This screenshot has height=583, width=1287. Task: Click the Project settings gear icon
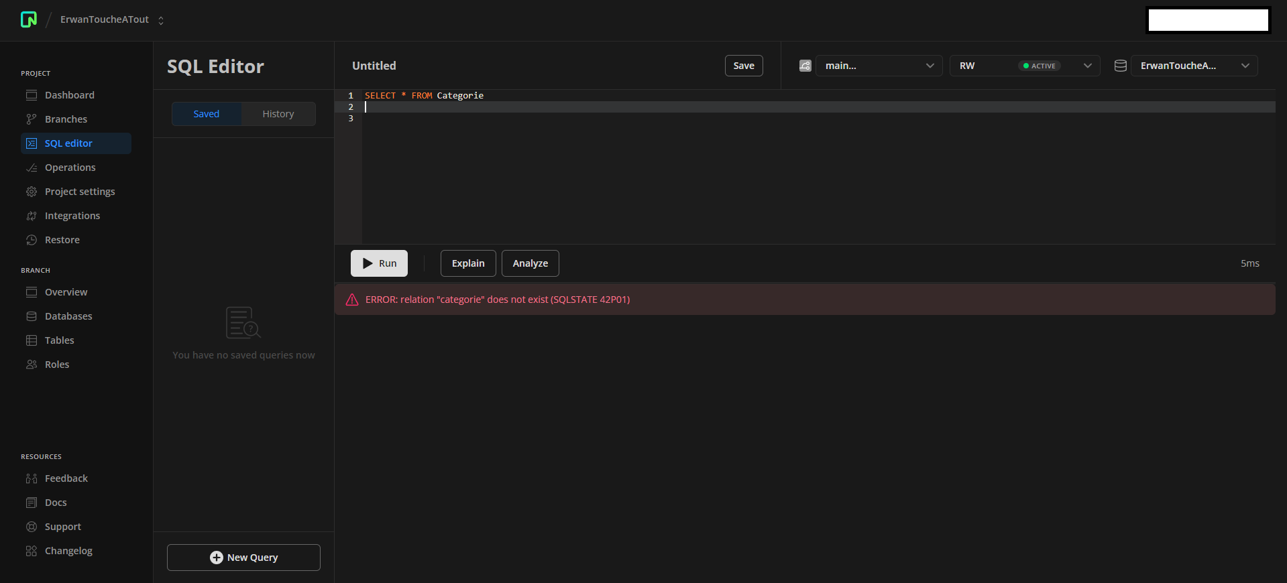pos(32,192)
